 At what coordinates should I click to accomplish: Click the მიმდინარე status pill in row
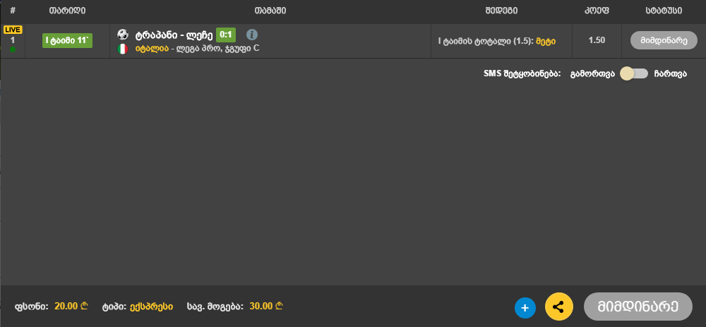[664, 40]
